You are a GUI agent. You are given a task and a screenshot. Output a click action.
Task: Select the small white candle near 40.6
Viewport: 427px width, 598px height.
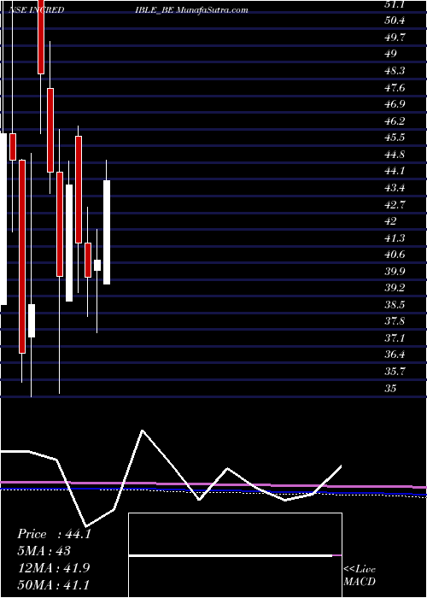(x=97, y=266)
